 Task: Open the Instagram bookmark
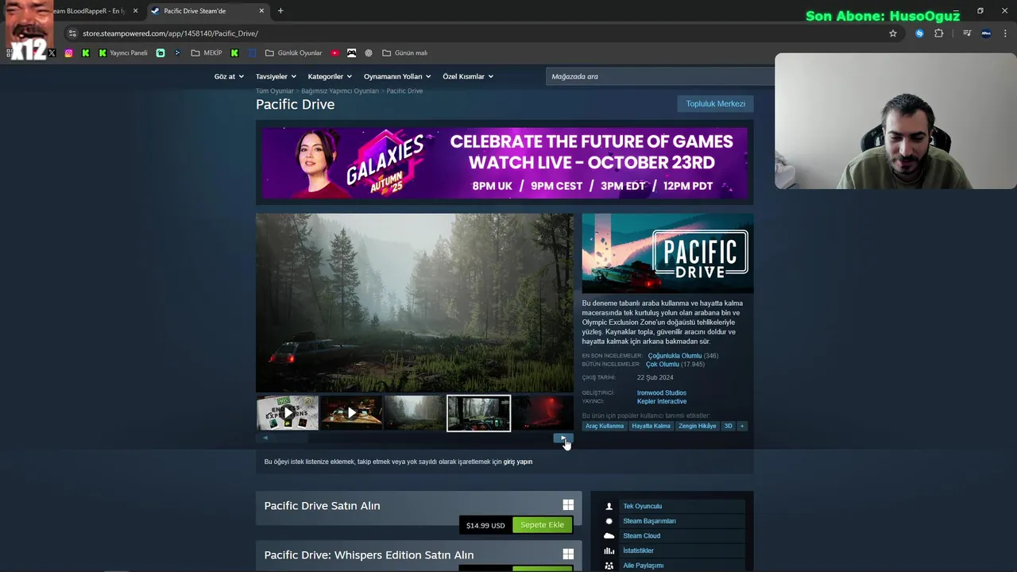tap(69, 53)
